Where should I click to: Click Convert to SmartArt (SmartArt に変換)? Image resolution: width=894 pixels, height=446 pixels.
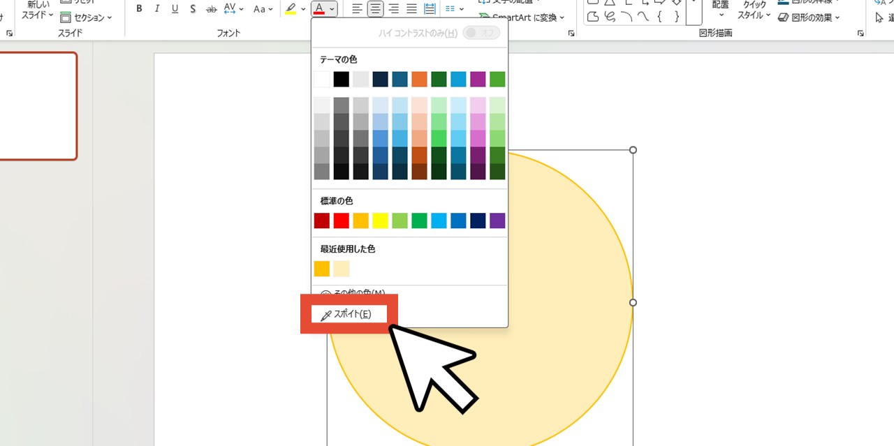pos(522,17)
